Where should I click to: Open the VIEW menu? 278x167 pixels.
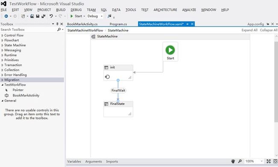[x=28, y=10]
